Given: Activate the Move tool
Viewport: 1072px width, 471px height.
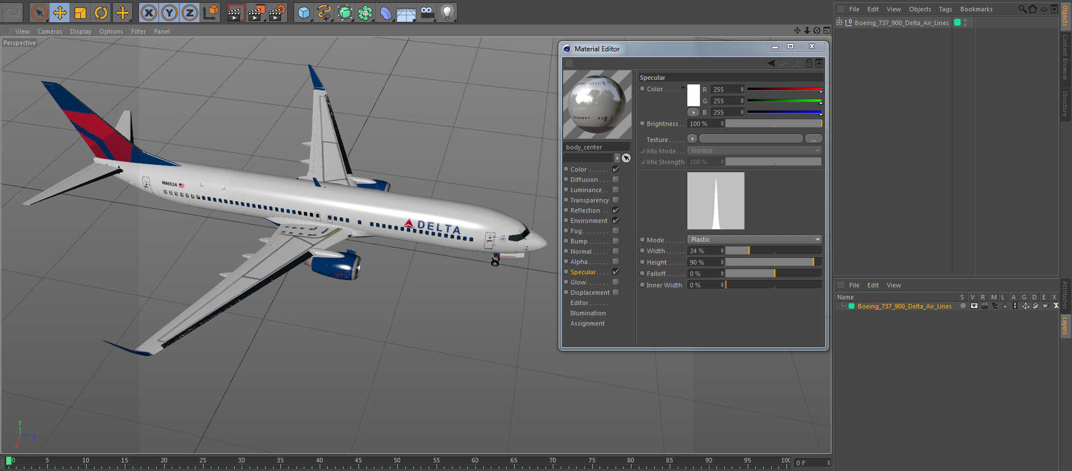Looking at the screenshot, I should tap(60, 13).
